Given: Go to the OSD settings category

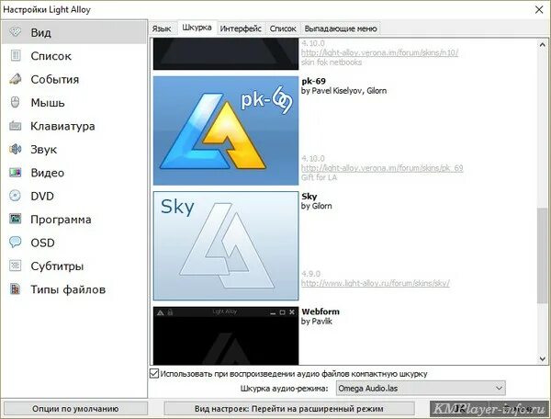Looking at the screenshot, I should tap(73, 243).
